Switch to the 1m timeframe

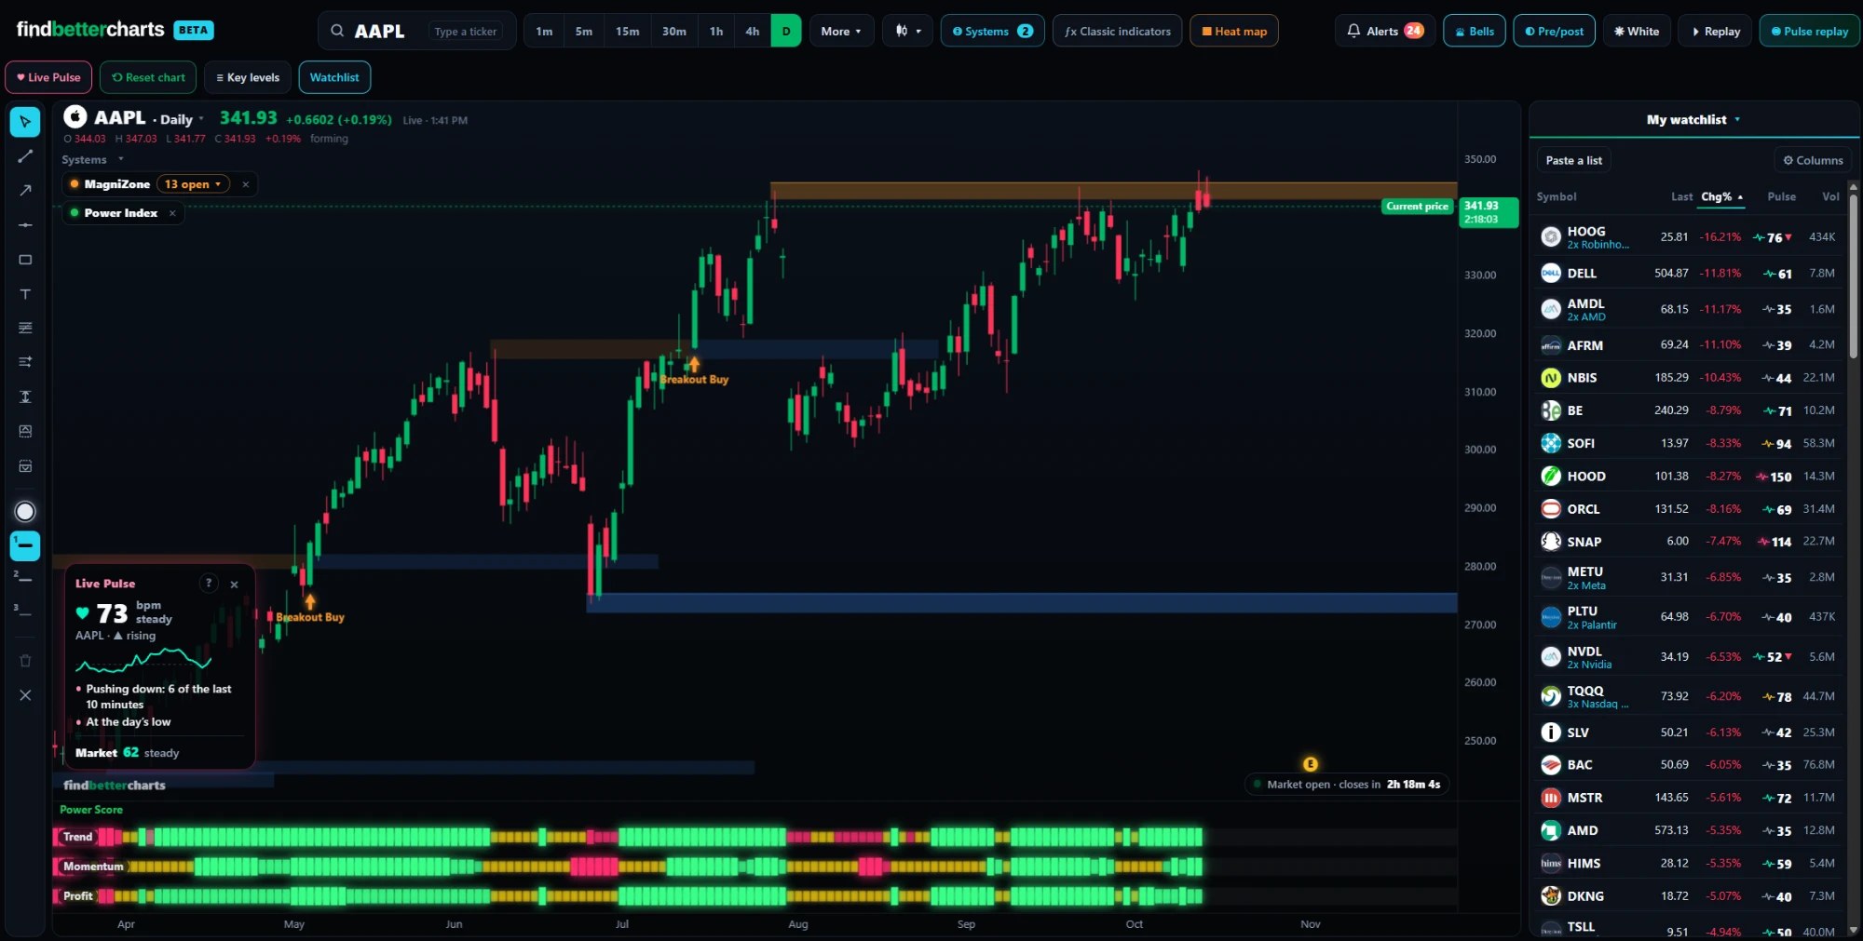pos(544,31)
